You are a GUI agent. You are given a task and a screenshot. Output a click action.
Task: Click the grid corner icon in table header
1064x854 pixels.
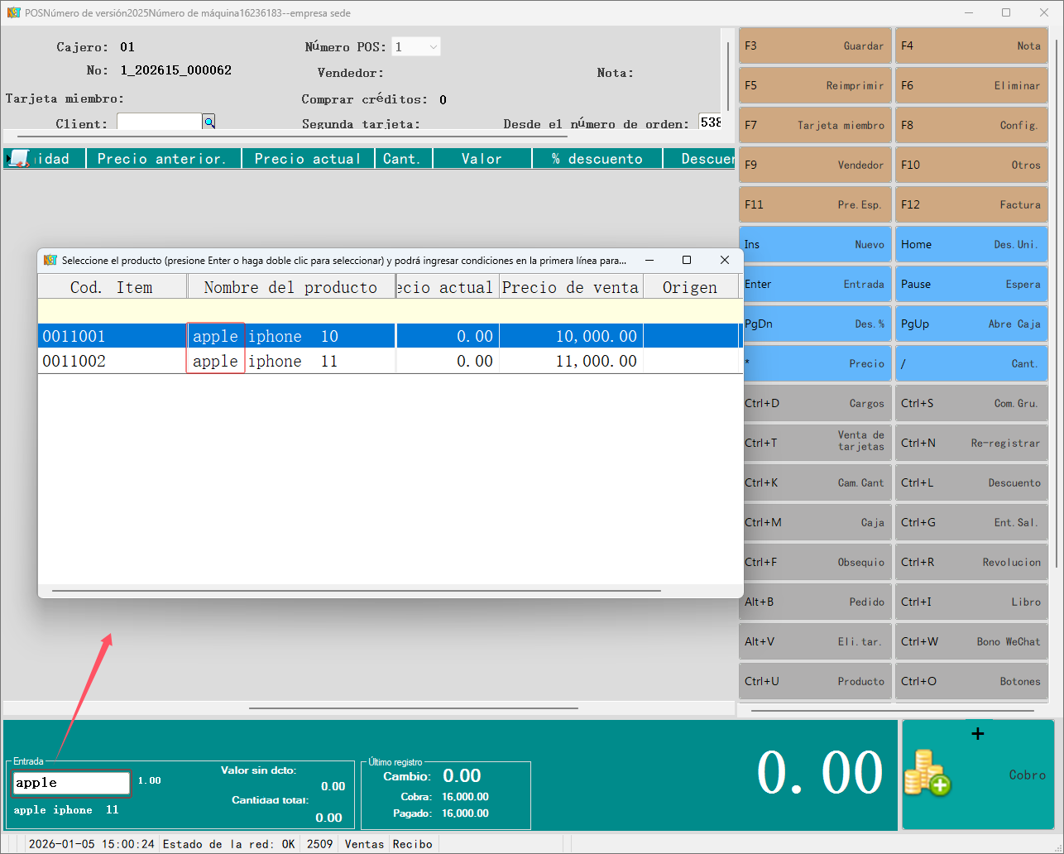click(x=17, y=158)
